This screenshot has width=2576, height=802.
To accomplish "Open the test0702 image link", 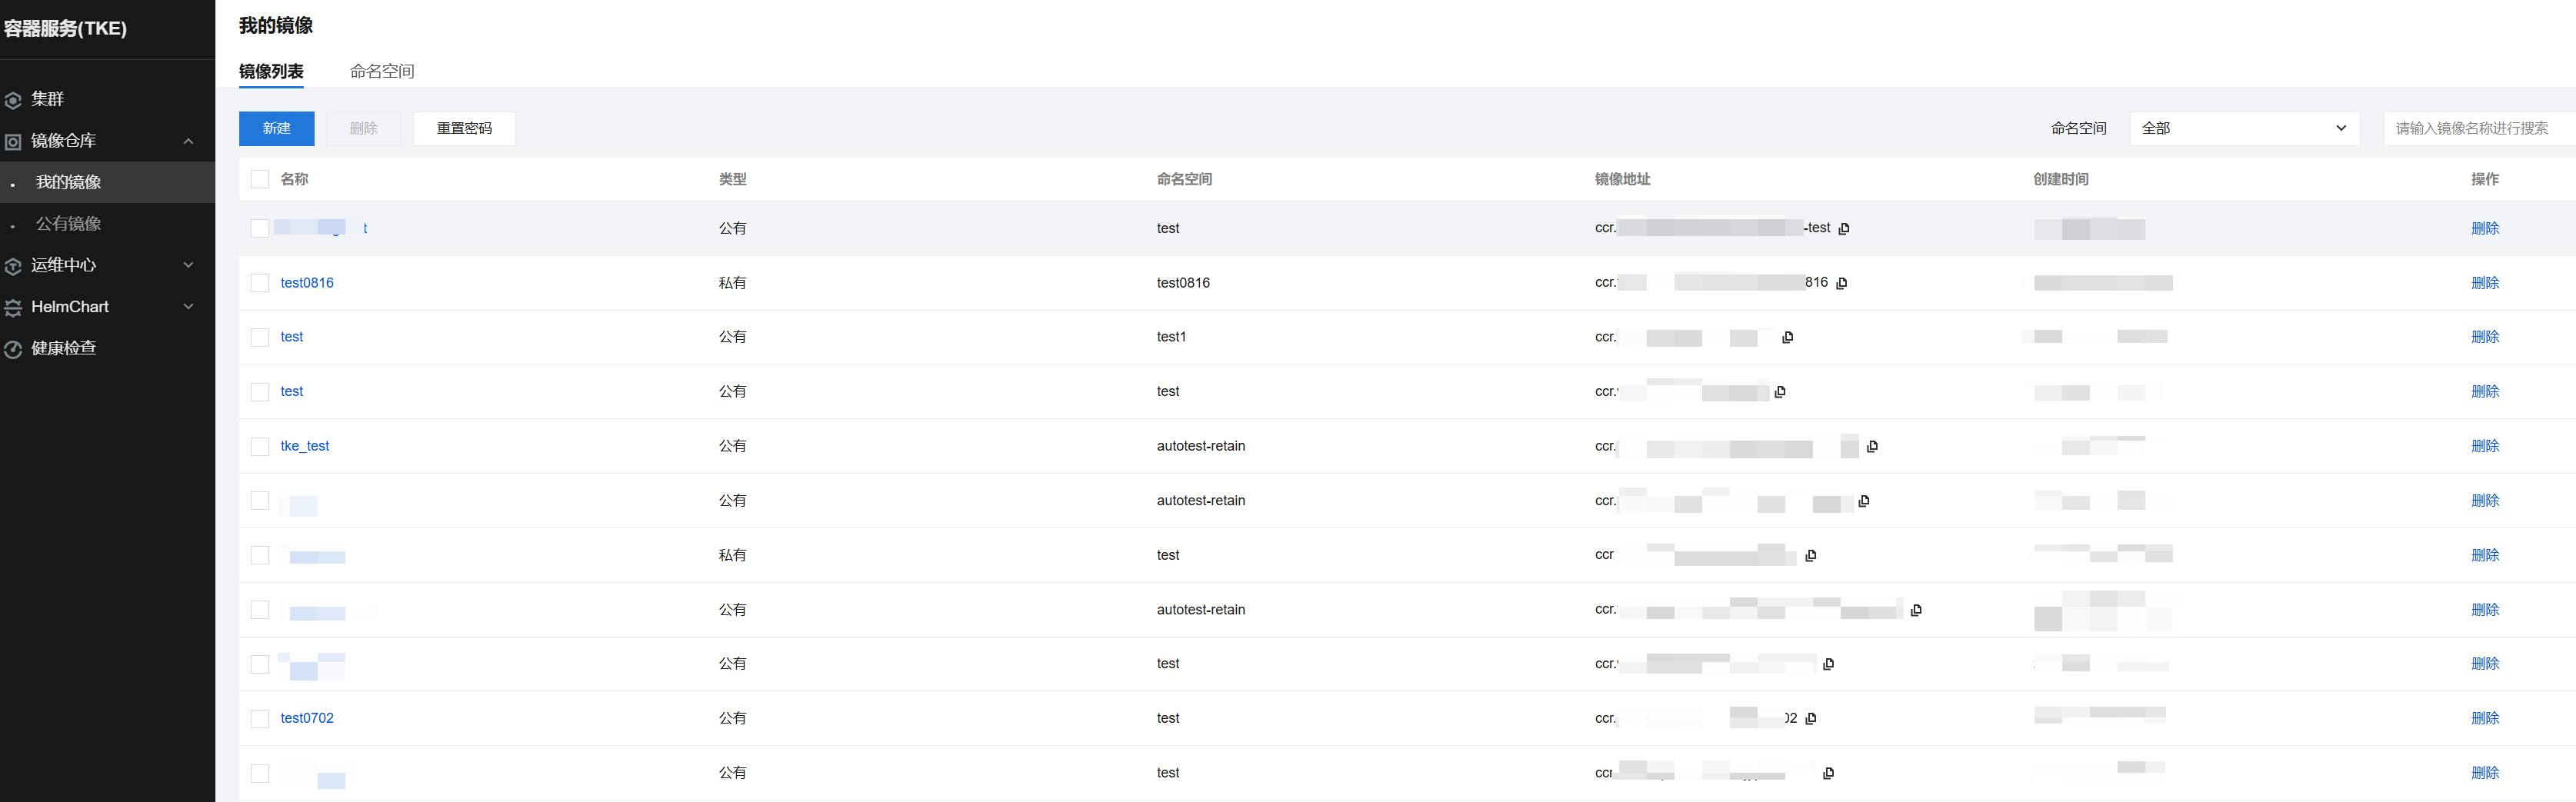I will pyautogui.click(x=307, y=718).
